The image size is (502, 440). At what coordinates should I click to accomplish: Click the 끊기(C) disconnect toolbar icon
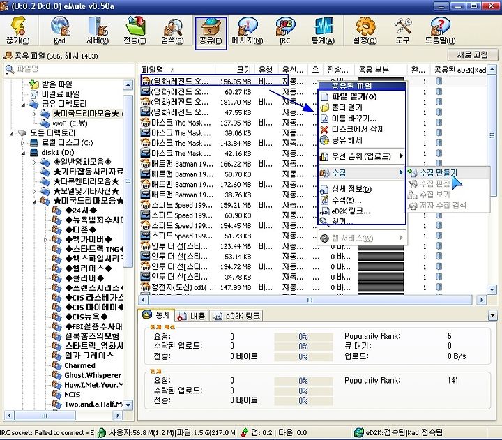click(18, 31)
